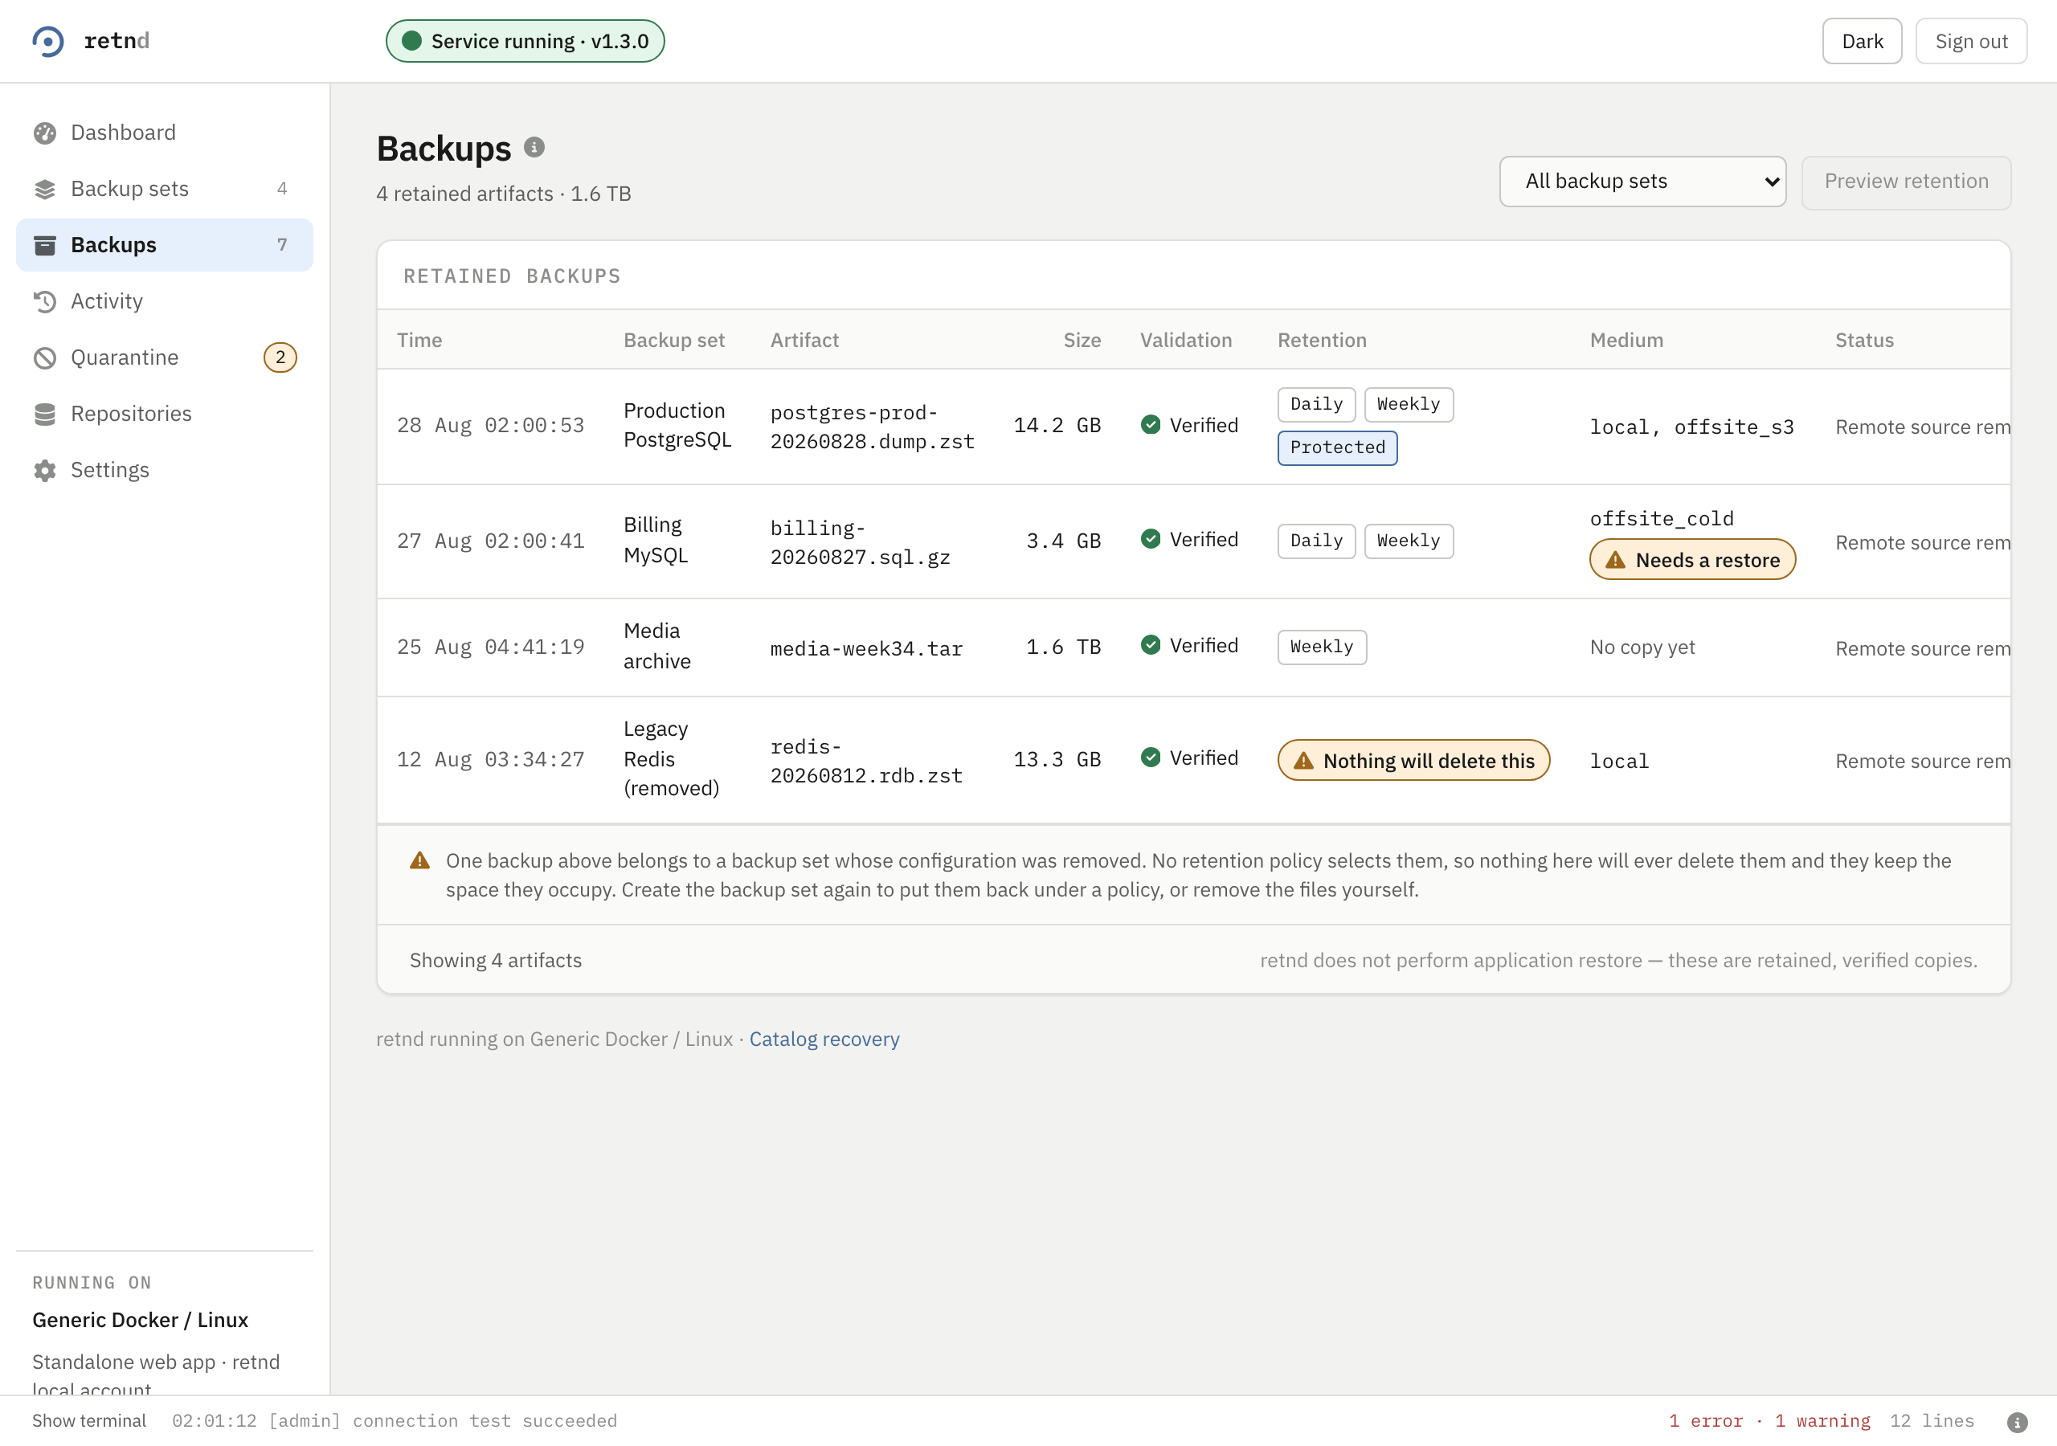
Task: Click warning triangle in Nothing will delete this
Action: pyautogui.click(x=1303, y=761)
